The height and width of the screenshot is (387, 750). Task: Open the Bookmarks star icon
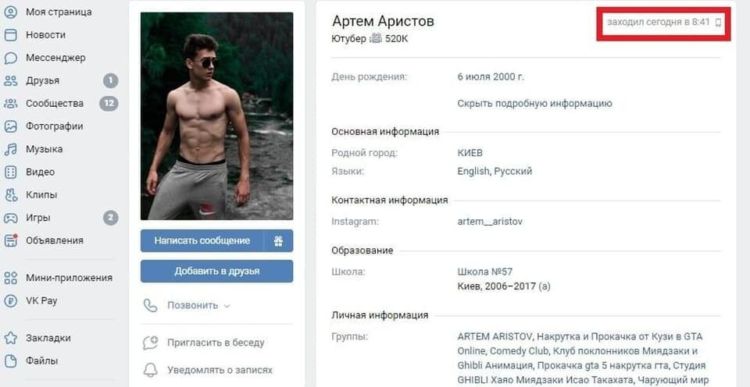[x=10, y=338]
